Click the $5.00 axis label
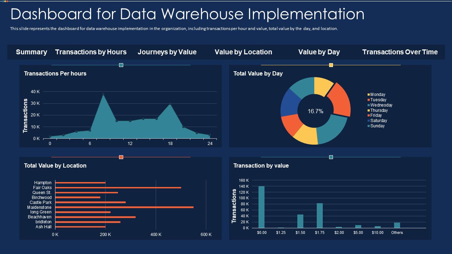 point(358,232)
